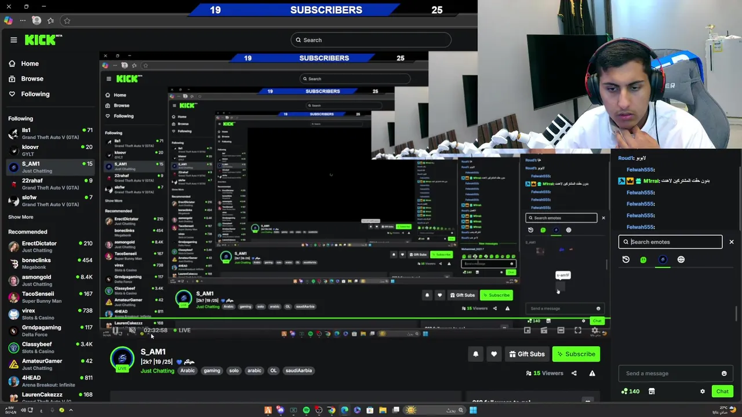The height and width of the screenshot is (417, 742).
Task: Open File Explorer from the taskbar
Action: coord(383,410)
